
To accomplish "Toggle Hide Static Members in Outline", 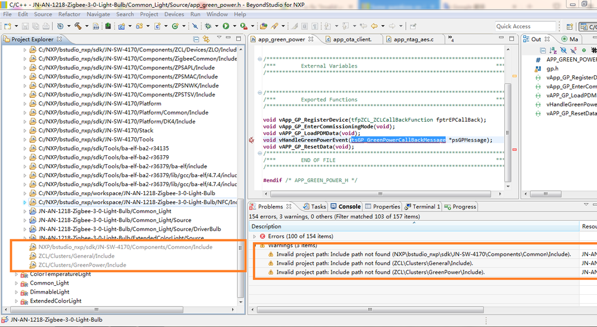I will point(573,50).
